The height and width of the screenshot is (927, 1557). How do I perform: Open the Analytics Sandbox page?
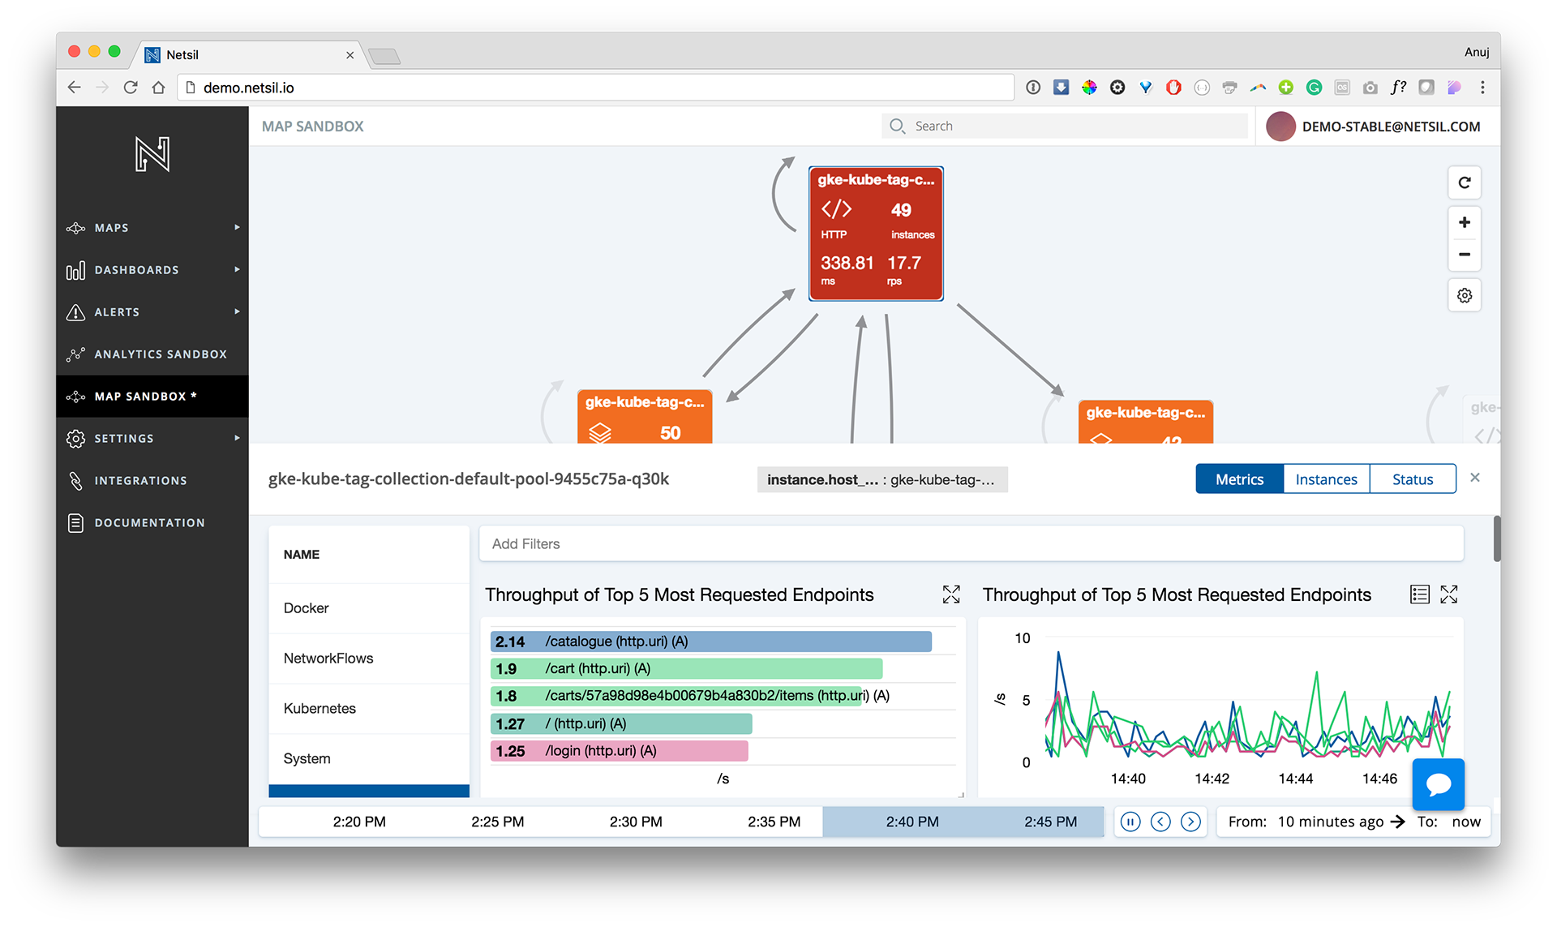[160, 354]
